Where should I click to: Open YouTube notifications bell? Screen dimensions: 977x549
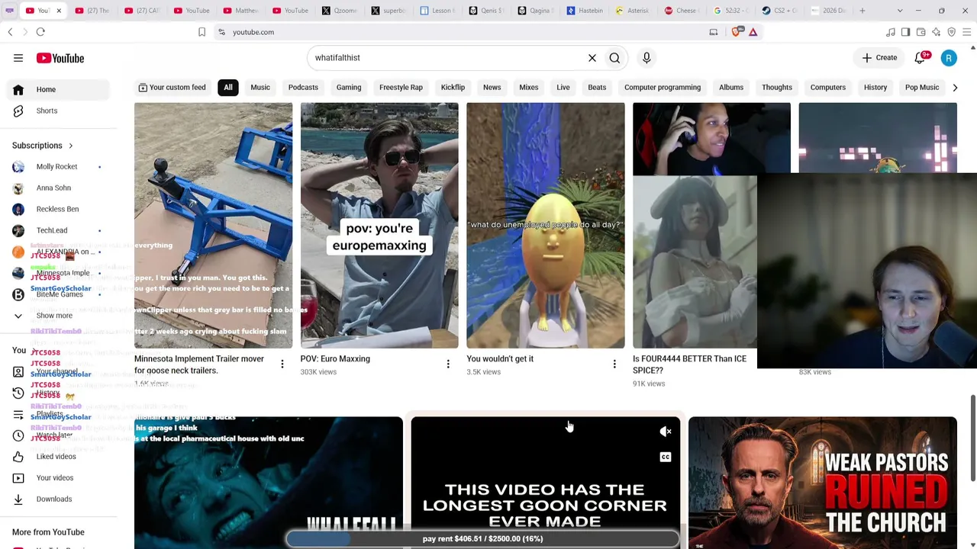tap(920, 58)
